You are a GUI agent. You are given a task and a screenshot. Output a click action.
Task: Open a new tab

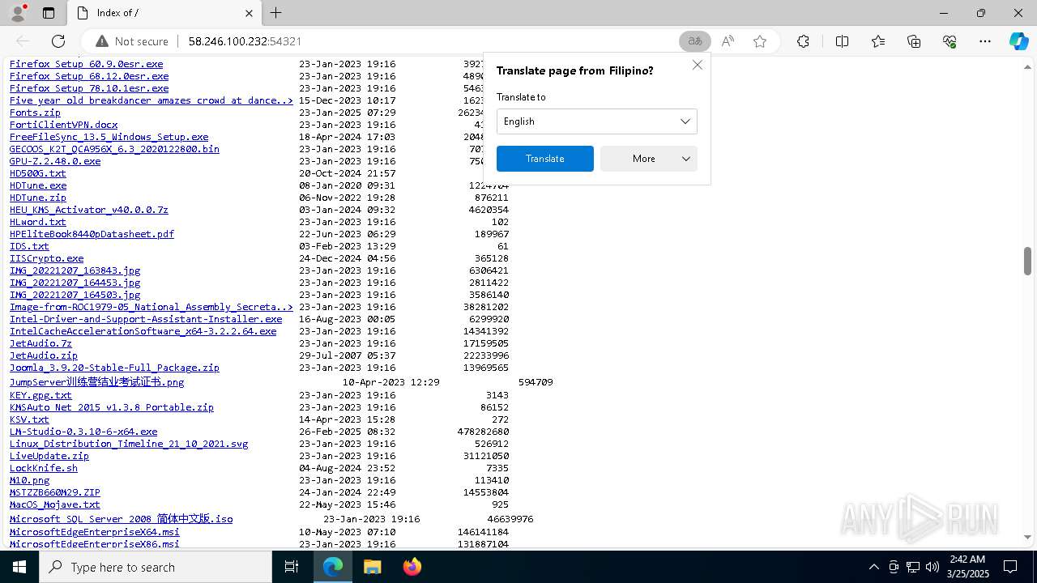pos(275,13)
